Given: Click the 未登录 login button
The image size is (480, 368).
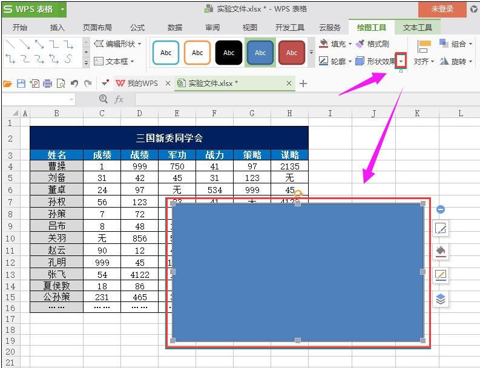Looking at the screenshot, I should [442, 9].
